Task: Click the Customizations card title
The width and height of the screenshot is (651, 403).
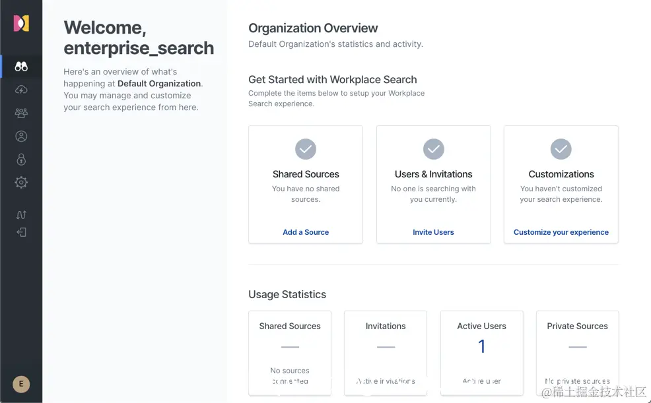Action: coord(561,174)
